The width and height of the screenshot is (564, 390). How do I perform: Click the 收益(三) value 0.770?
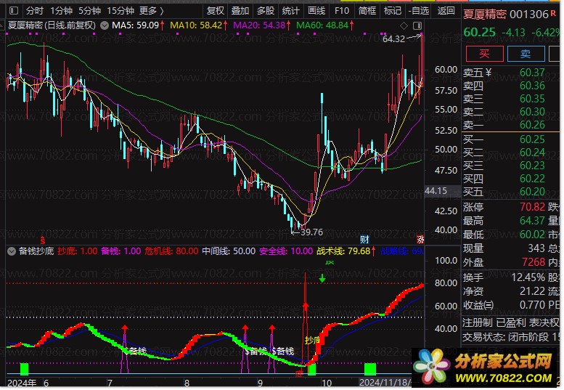tap(532, 305)
